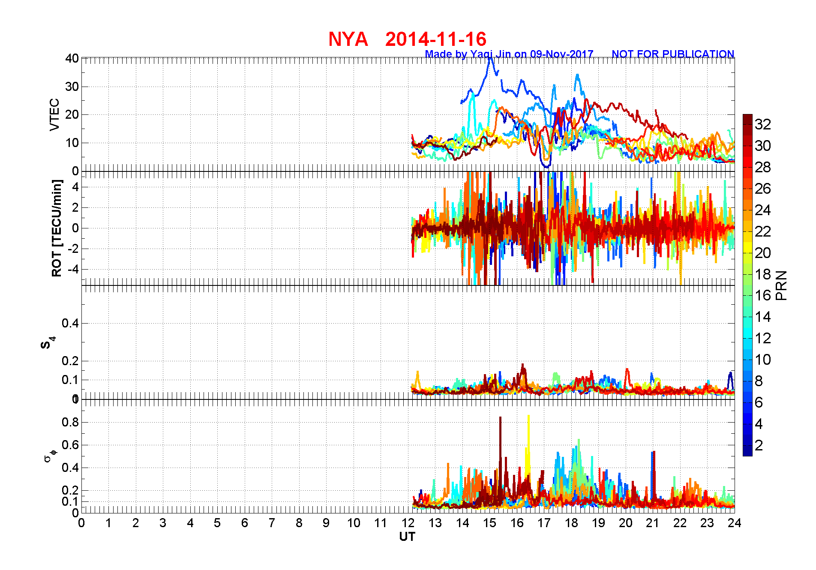816x570 pixels.
Task: Click UT hour 3 on the x-axis
Action: [x=163, y=523]
